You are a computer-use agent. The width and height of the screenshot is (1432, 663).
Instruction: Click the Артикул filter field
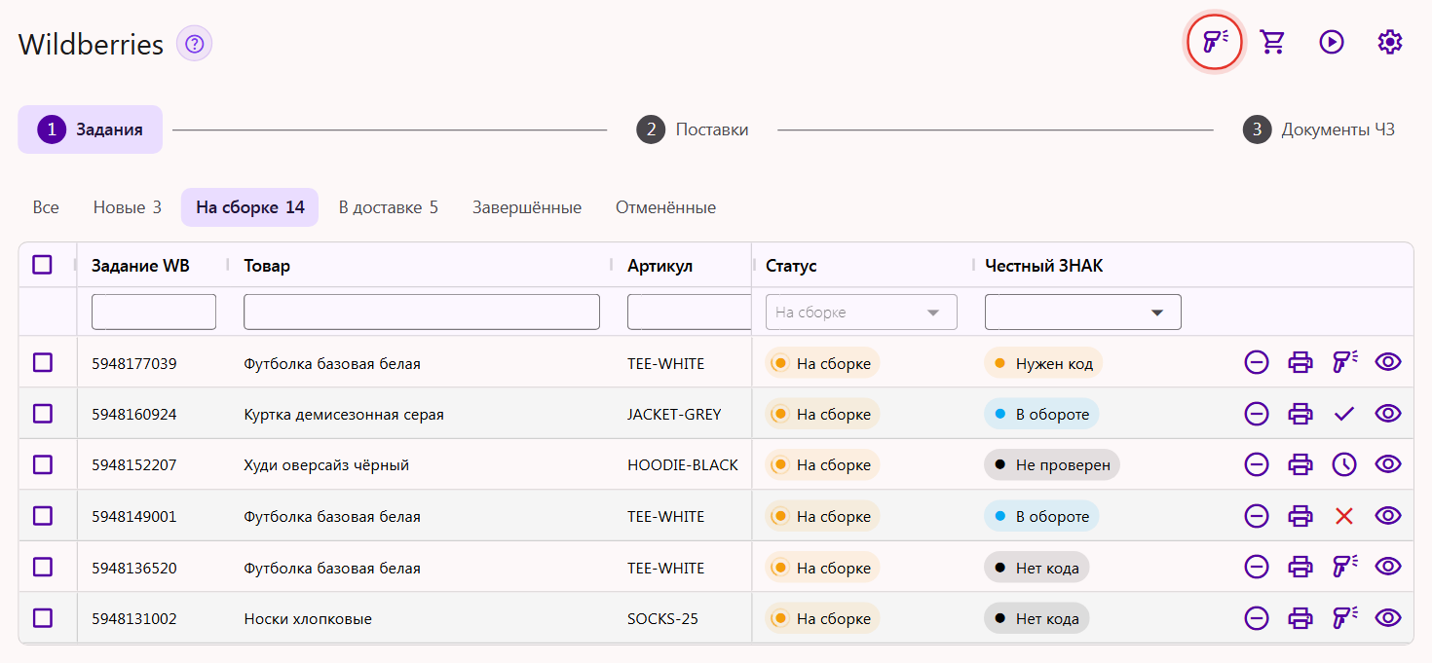click(x=690, y=313)
